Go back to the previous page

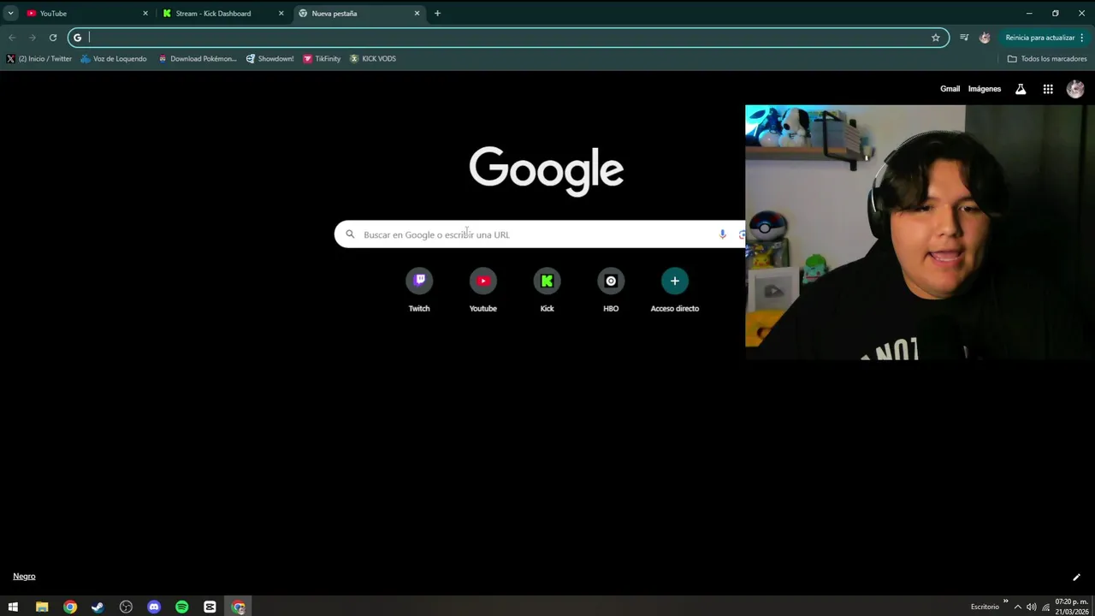pos(12,38)
